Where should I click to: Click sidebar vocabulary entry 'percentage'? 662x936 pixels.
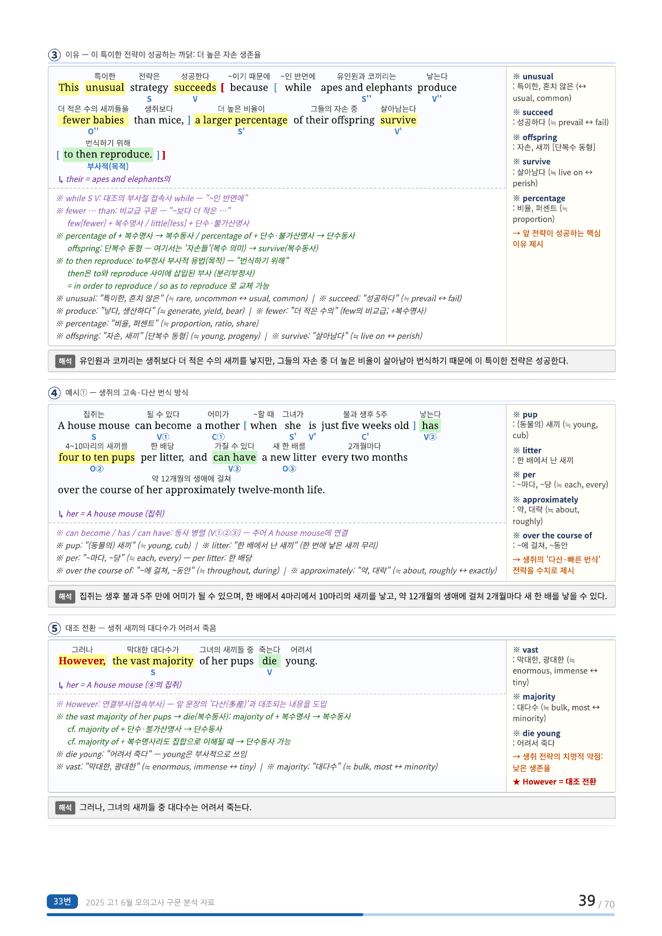[x=544, y=199]
